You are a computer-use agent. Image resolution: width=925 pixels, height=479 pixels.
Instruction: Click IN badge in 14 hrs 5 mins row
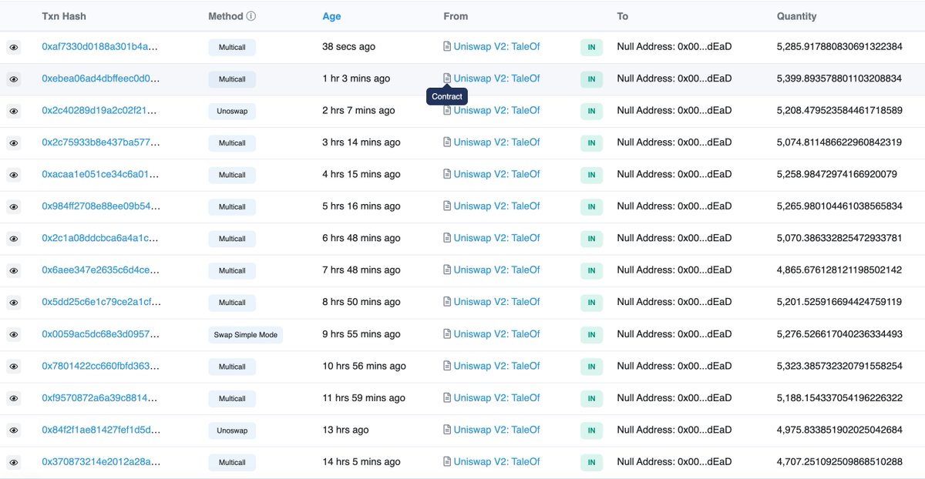(x=591, y=463)
